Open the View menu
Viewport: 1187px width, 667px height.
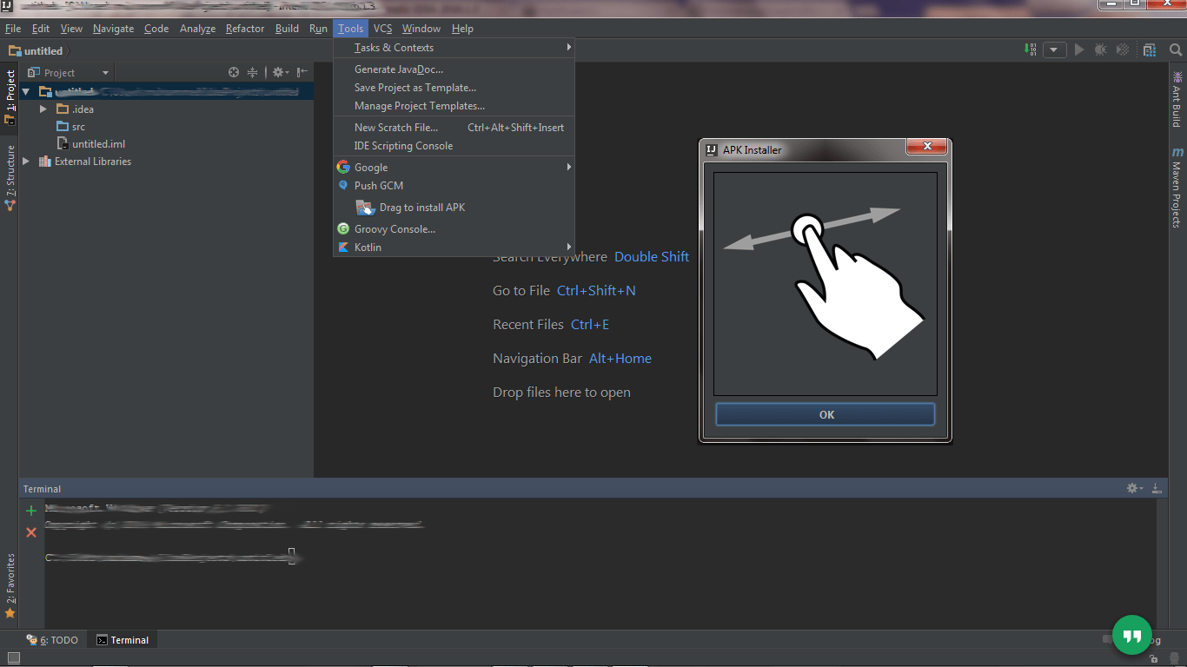pos(72,29)
